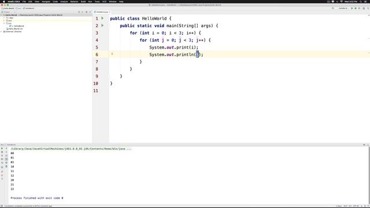Click src in navigation breadcrumb
The image size is (370, 208).
point(18,8)
